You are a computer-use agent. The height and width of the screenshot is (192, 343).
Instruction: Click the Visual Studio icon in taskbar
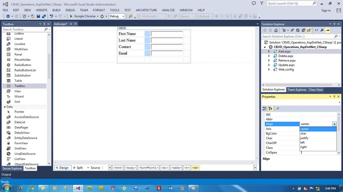(x=78, y=188)
